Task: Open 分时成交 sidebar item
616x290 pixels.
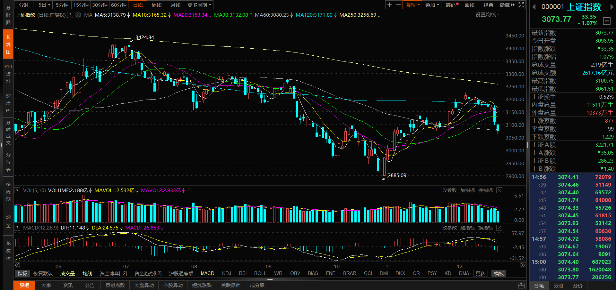Action: [8, 133]
